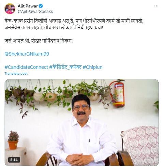Screen dimensions: 162x167
Task: Click the potted cactus in the video frame
Action: (13, 140)
